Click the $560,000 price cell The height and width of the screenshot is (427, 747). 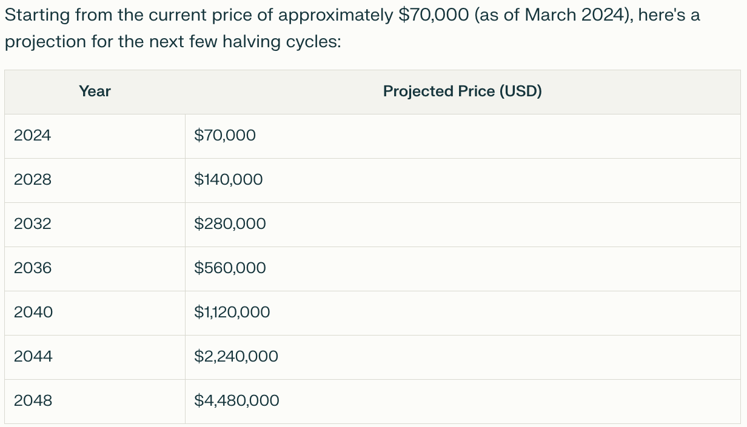463,269
